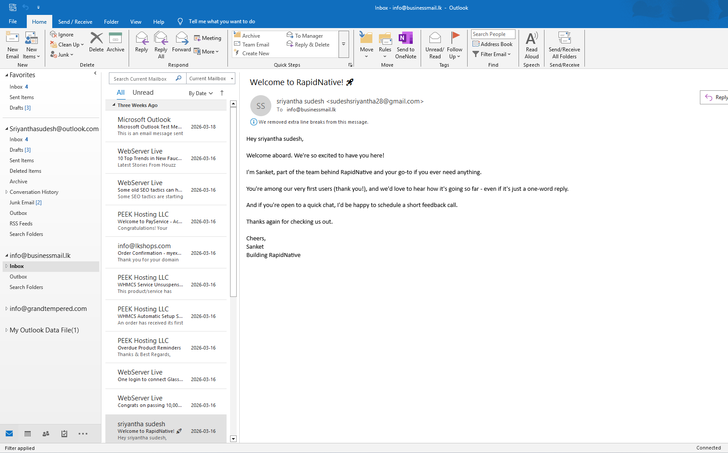Screen dimensions: 728x453
Task: Run the Team Email quick step
Action: 252,45
